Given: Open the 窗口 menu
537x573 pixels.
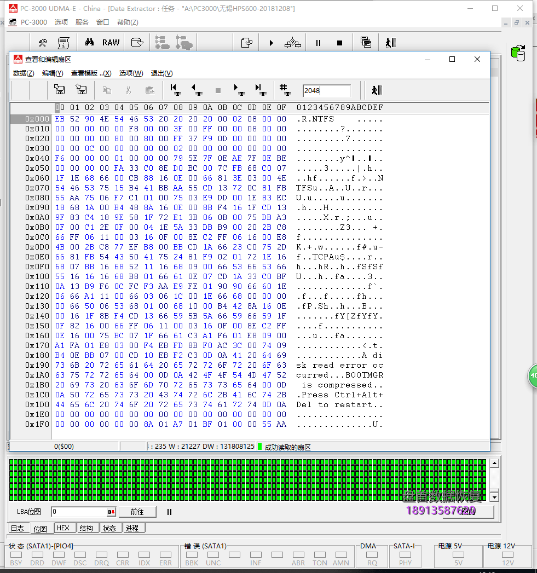Looking at the screenshot, I should pos(103,22).
